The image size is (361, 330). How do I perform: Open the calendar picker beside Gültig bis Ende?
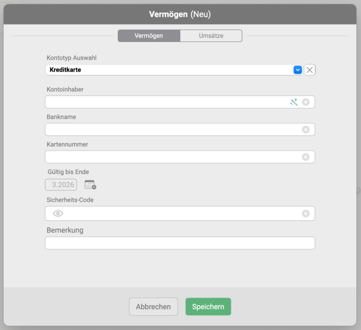pyautogui.click(x=90, y=184)
